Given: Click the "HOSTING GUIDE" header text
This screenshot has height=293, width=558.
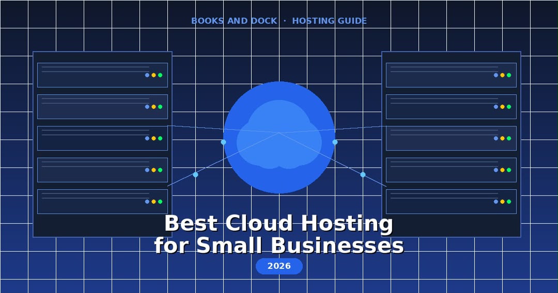Looking at the screenshot, I should [x=329, y=21].
